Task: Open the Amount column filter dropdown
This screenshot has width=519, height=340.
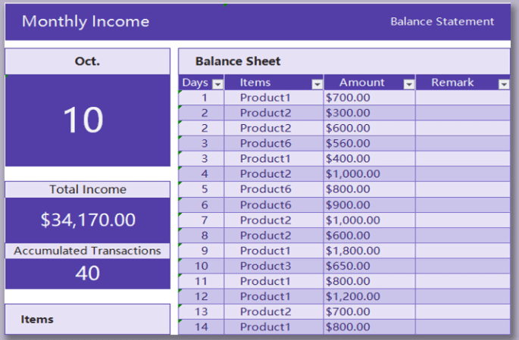Action: tap(408, 84)
